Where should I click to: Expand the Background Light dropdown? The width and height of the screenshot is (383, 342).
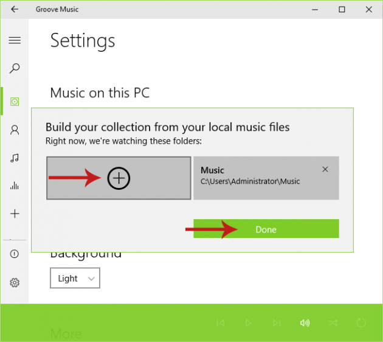[75, 278]
